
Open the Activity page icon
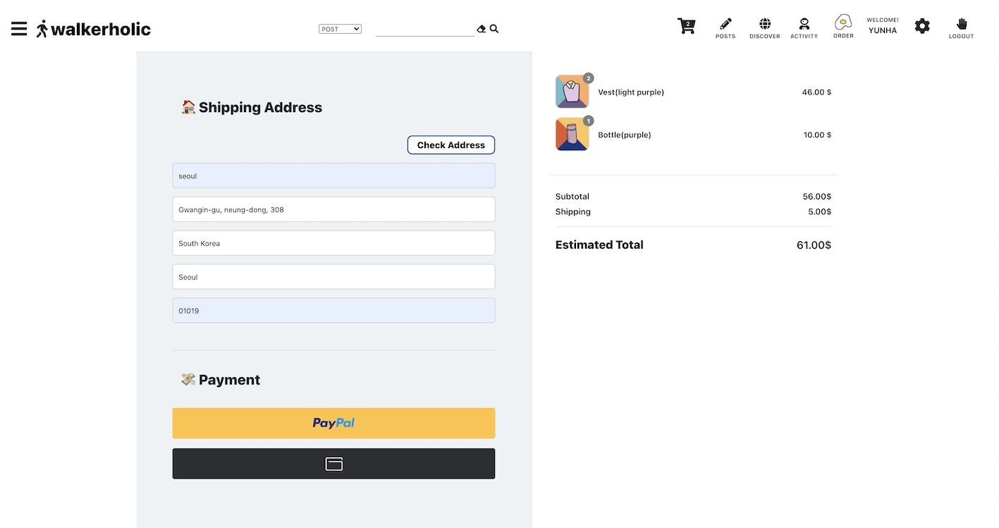[804, 28]
